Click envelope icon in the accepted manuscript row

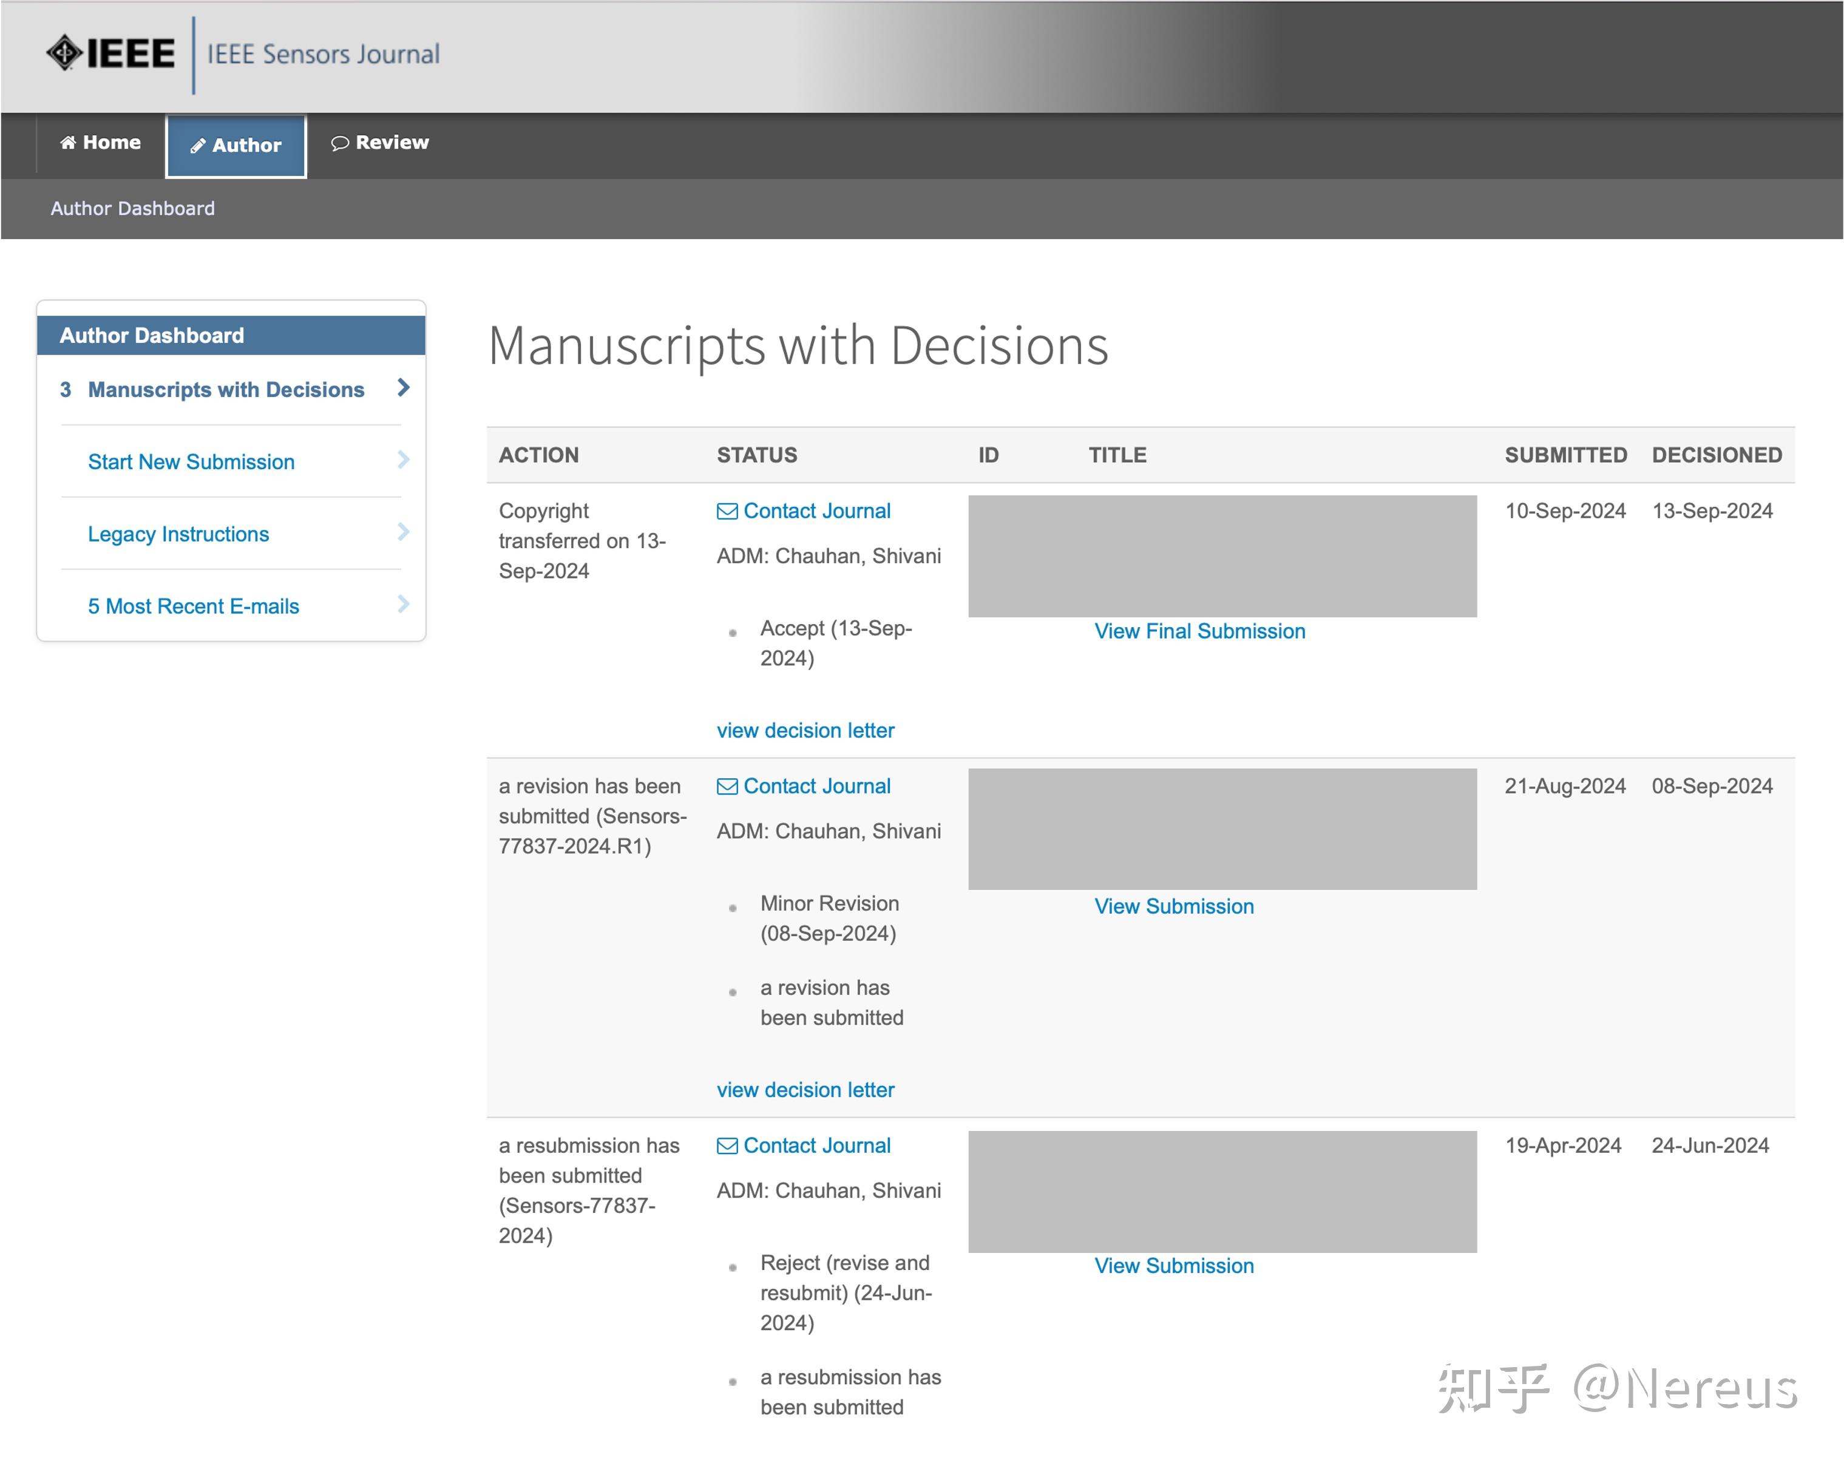727,512
